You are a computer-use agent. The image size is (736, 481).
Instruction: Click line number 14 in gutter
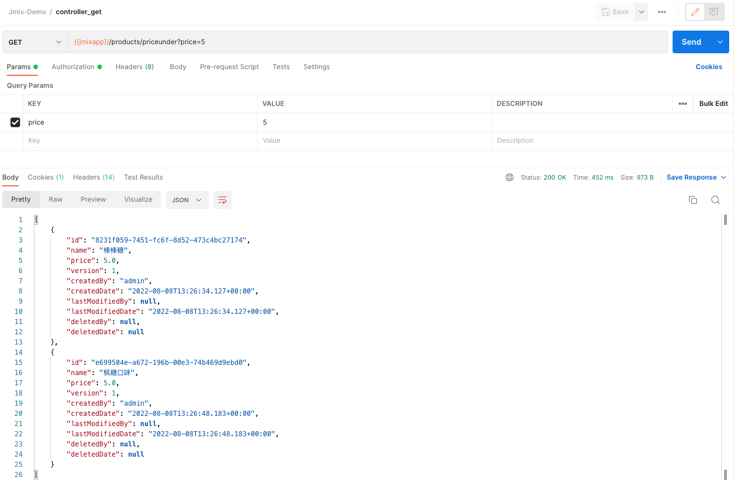pyautogui.click(x=19, y=352)
